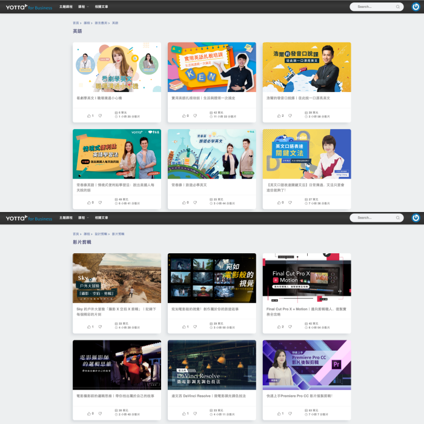Go to 首頁 via the 英語 page breadcrumb

(76, 23)
